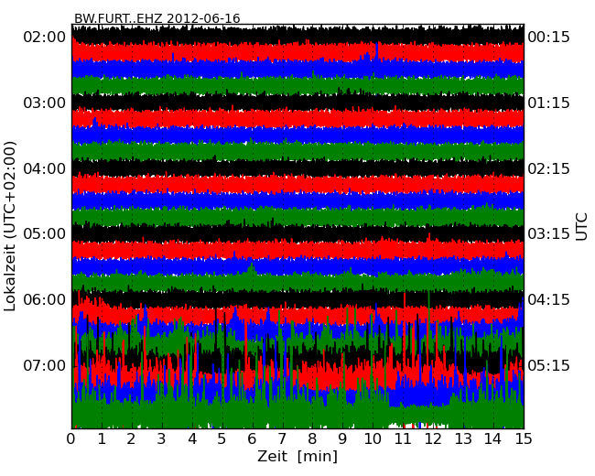Select the 05:00 local time label
595x476 pixels.
[45, 233]
